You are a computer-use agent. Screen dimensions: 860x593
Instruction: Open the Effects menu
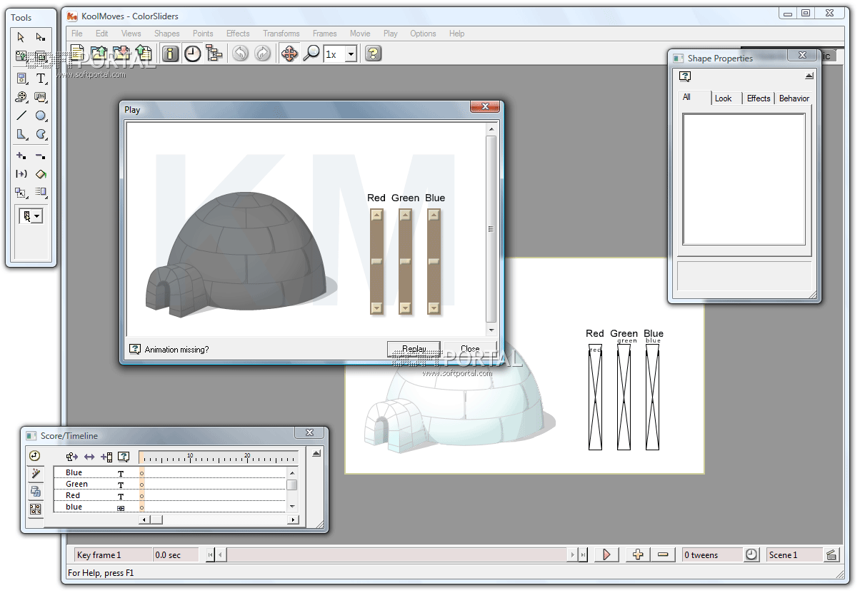(x=238, y=34)
